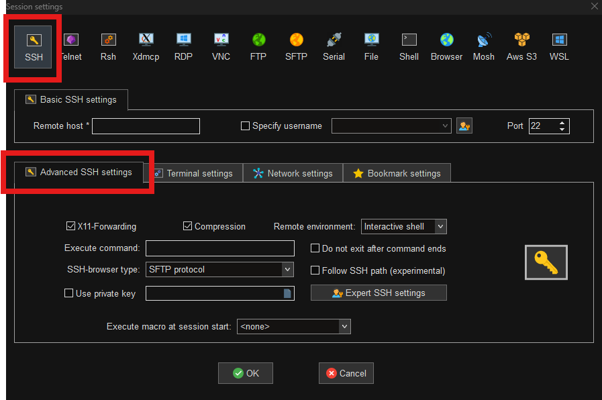Choose the Xdmcp session type
This screenshot has height=400, width=602.
146,47
